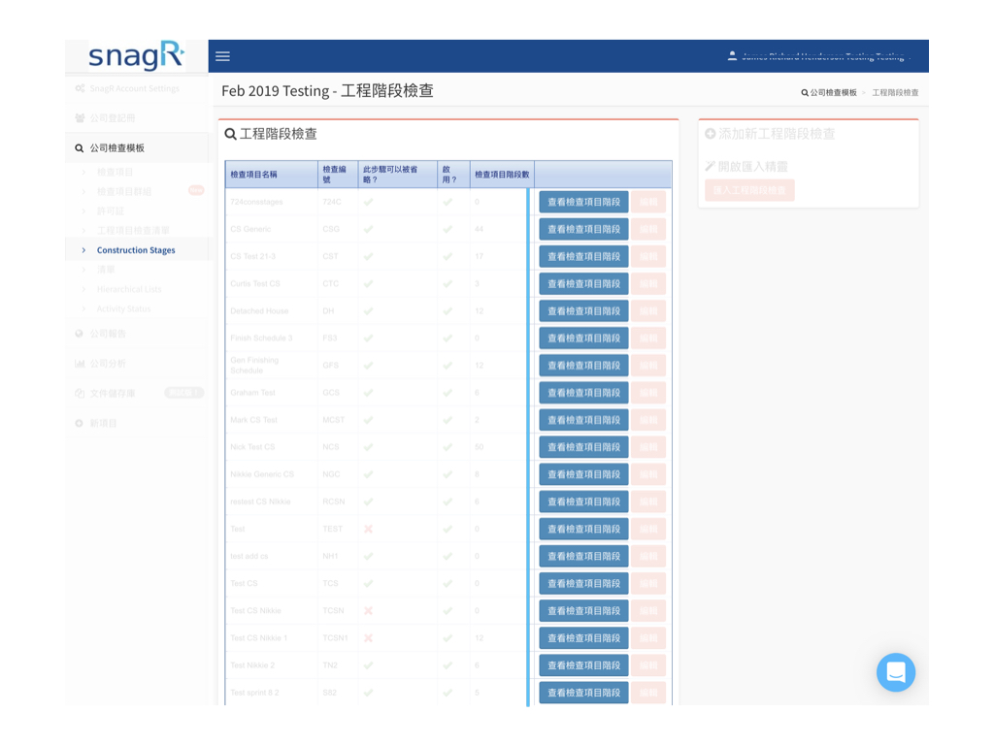Expand the 檢查項目群組 chevron
The width and height of the screenshot is (994, 745).
coord(83,191)
